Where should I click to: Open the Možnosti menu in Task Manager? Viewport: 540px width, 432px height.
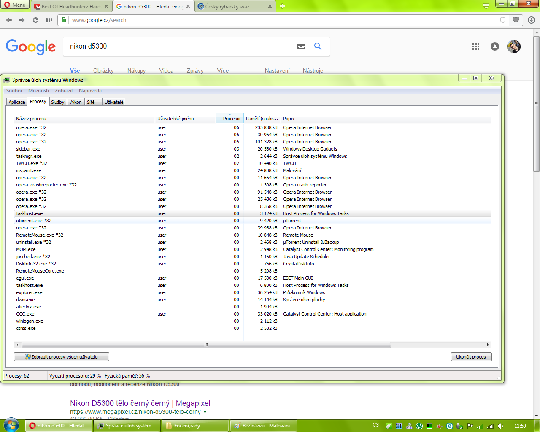(38, 91)
